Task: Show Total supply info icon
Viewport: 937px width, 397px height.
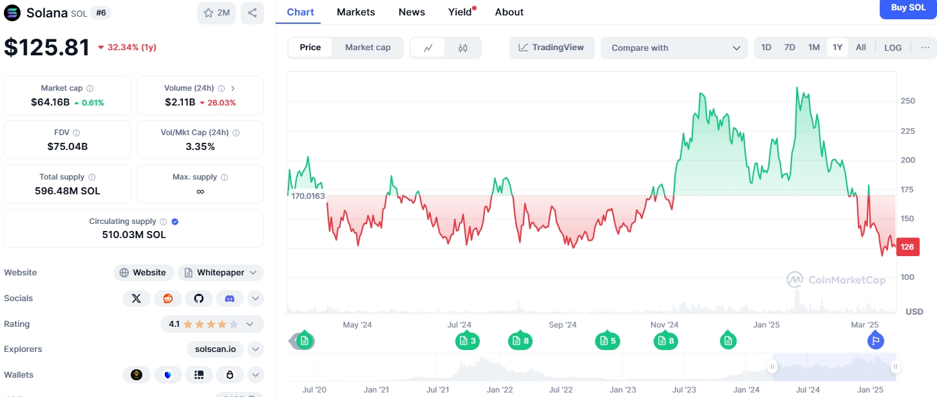Action: pos(91,177)
